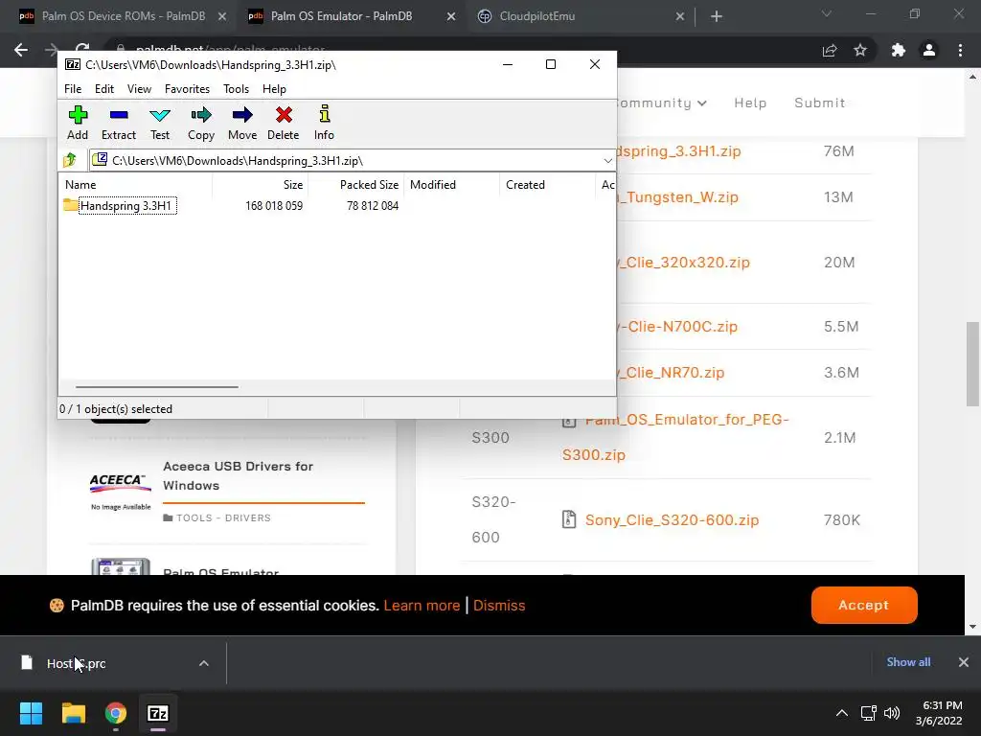Switch to Palm OS Device ROMs tab
981x736 pixels.
click(x=124, y=16)
